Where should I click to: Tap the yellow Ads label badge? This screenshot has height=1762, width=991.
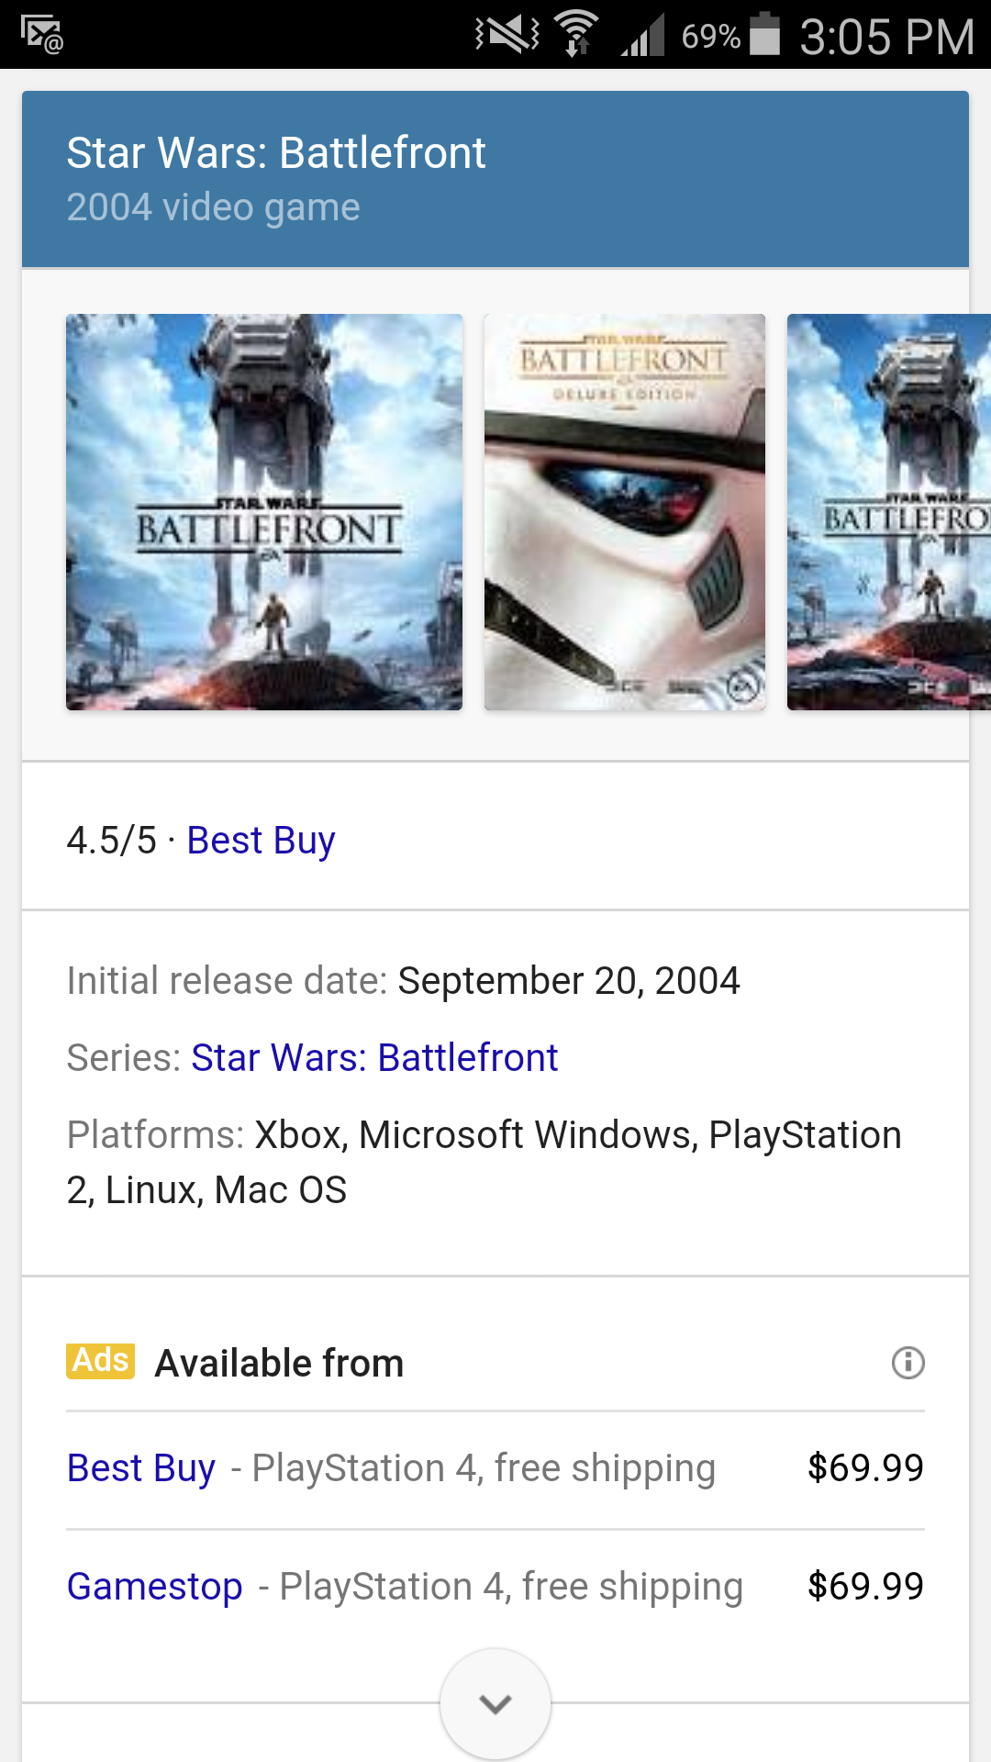click(101, 1361)
